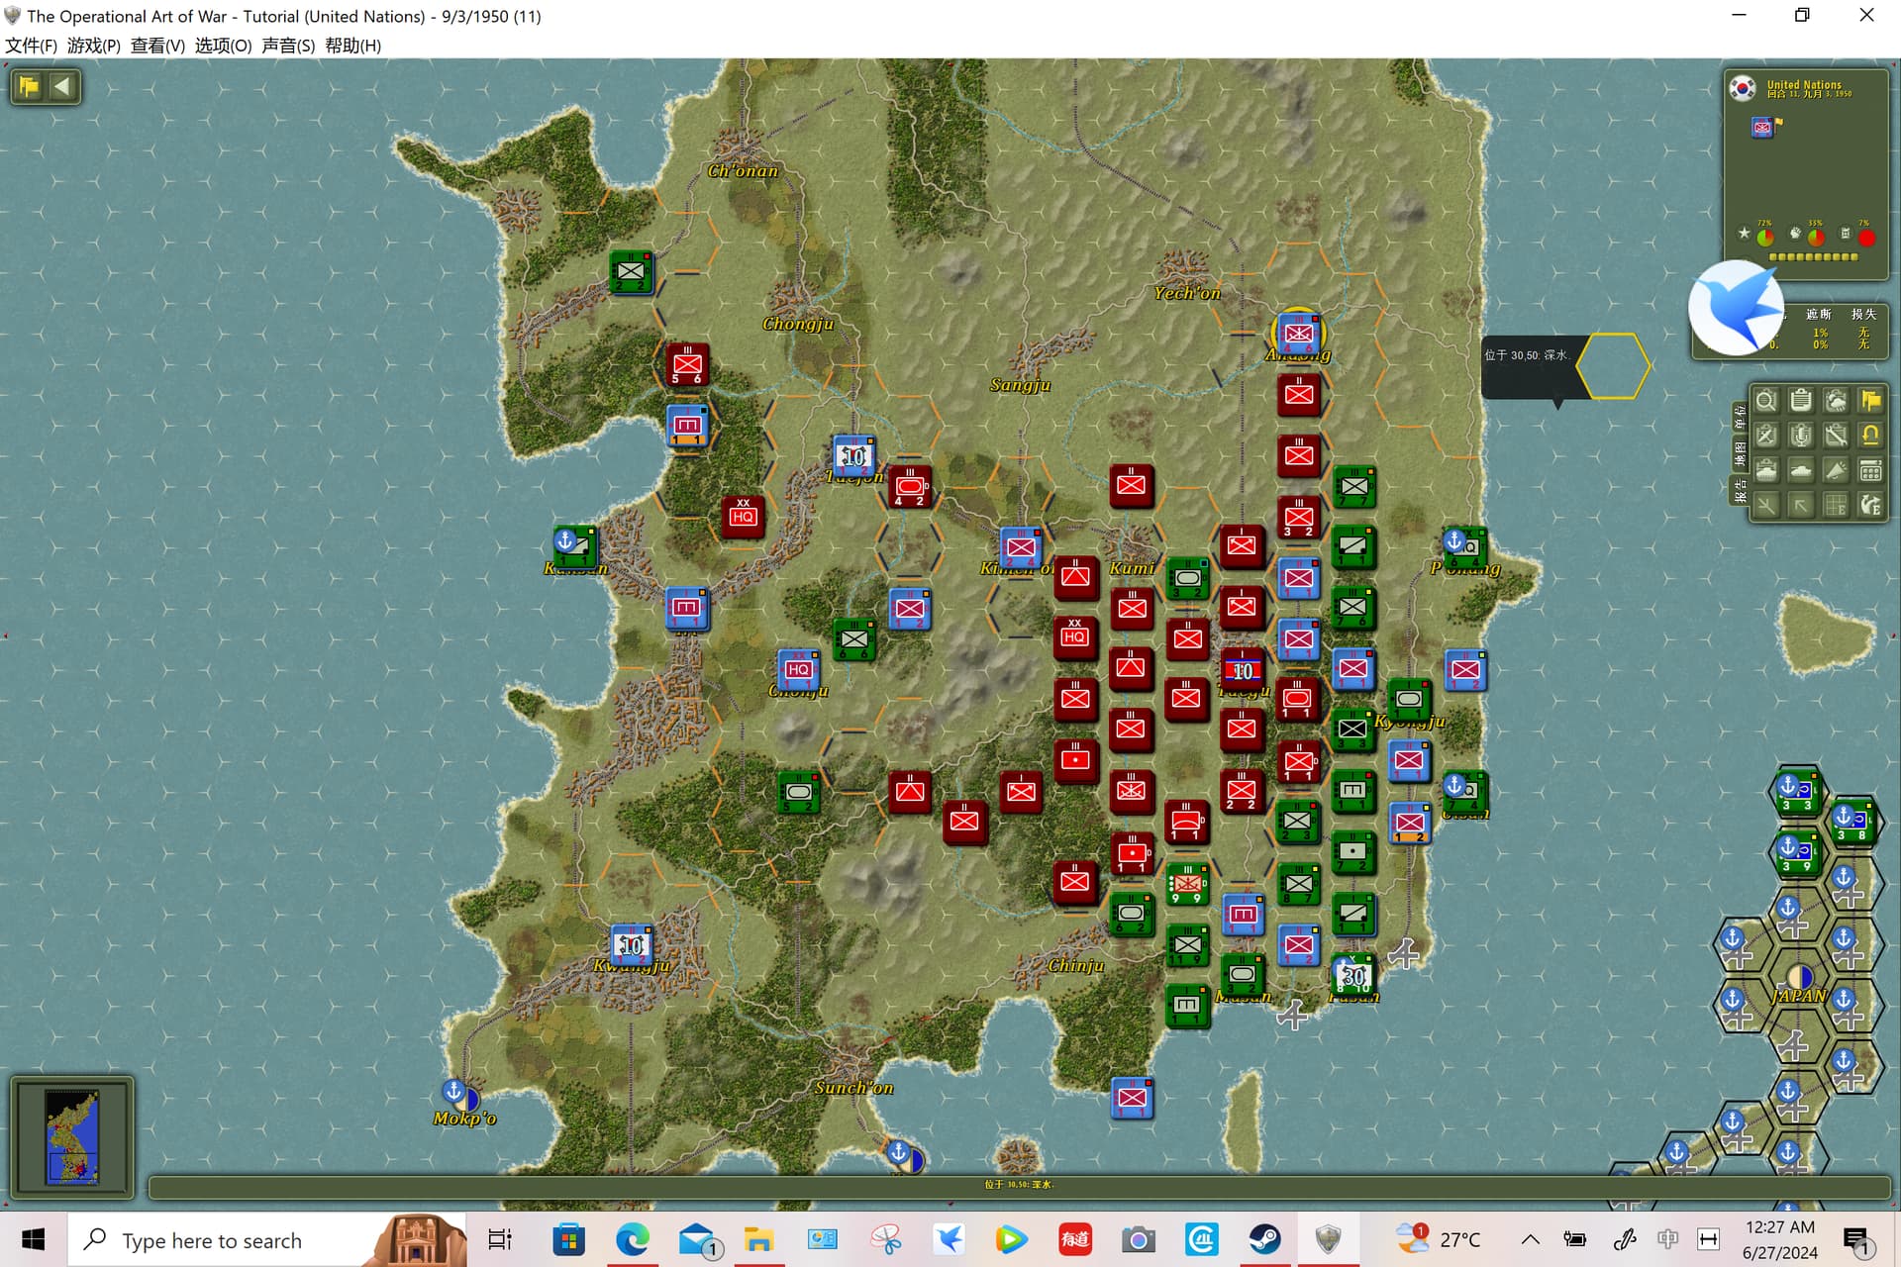
Task: Switch to the 单位 side tab
Action: click(1740, 417)
